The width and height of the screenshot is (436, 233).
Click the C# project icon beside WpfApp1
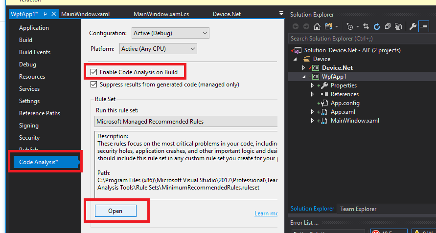[315, 77]
